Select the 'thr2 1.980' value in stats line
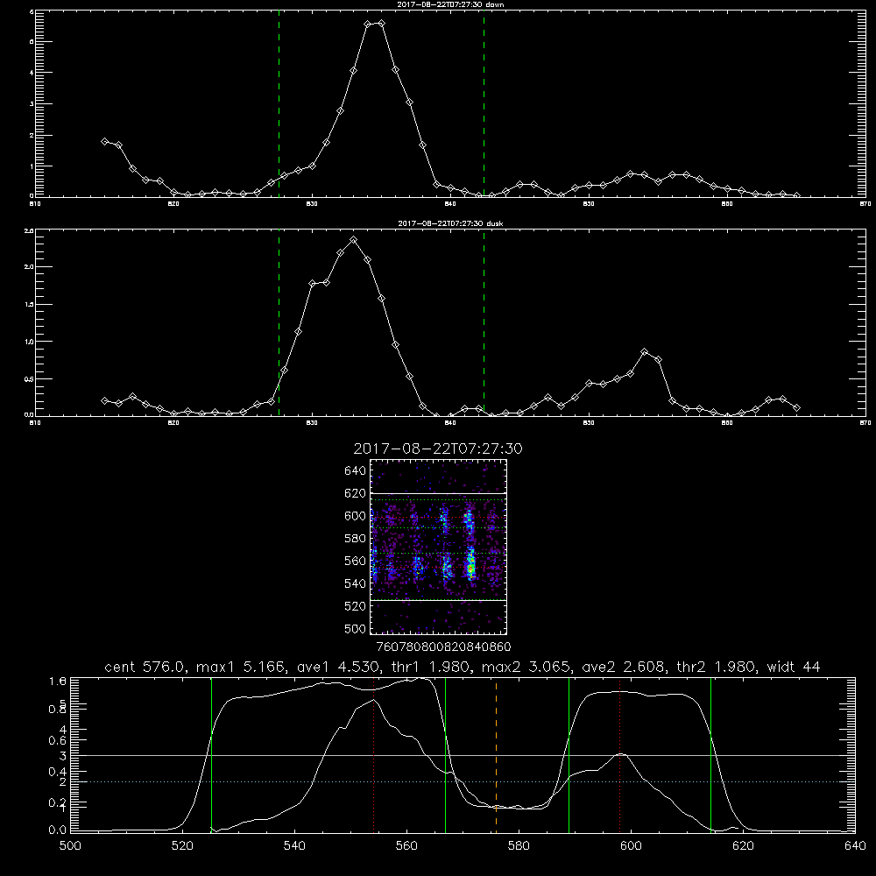The width and height of the screenshot is (876, 876). (x=716, y=667)
